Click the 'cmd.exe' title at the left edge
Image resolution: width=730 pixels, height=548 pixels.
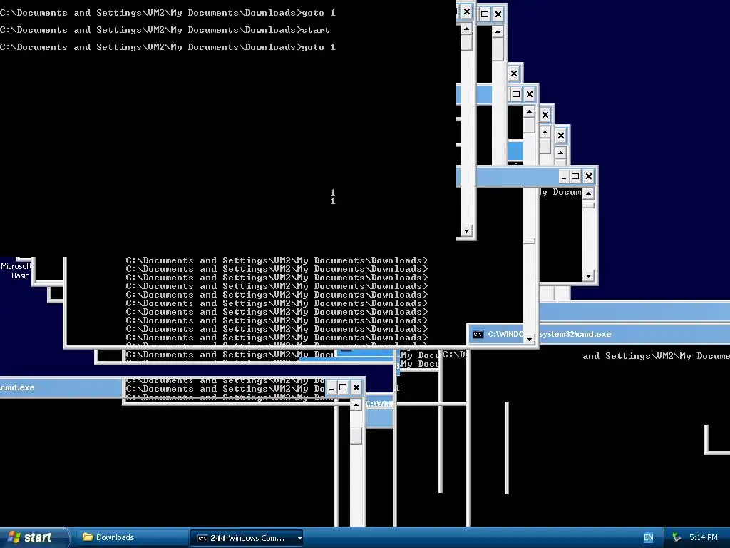pyautogui.click(x=17, y=387)
